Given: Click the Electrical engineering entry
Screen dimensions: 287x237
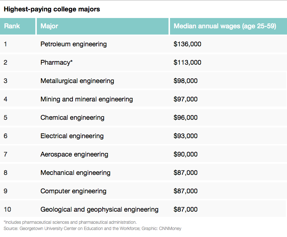Looking at the screenshot, I should pyautogui.click(x=72, y=136).
